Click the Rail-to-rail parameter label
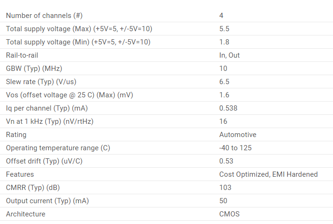 pyautogui.click(x=22, y=55)
